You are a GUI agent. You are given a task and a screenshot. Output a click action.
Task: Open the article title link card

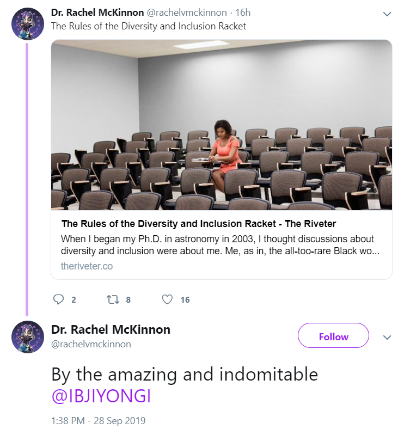[199, 224]
